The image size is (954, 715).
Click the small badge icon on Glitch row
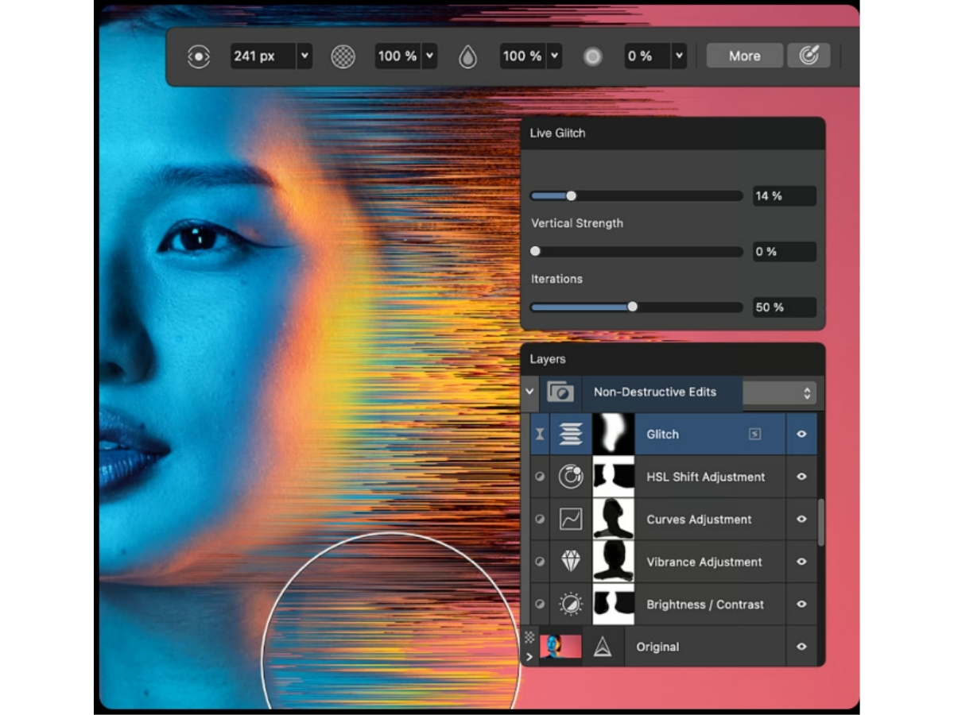tap(755, 434)
